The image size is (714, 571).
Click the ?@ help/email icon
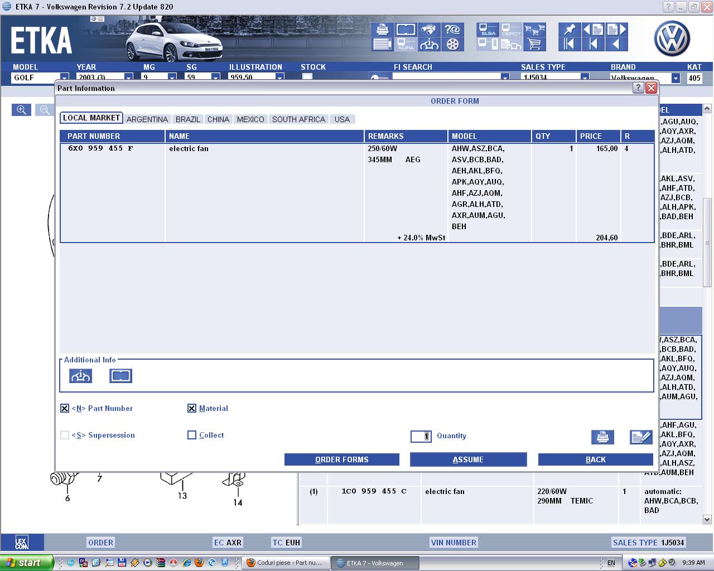tap(453, 30)
